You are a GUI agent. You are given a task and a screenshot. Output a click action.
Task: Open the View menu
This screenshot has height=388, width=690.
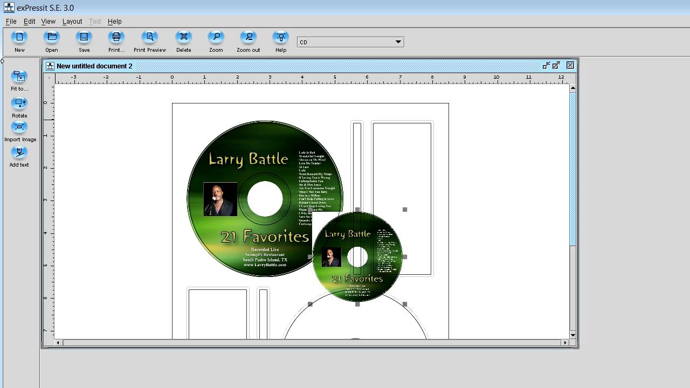48,22
